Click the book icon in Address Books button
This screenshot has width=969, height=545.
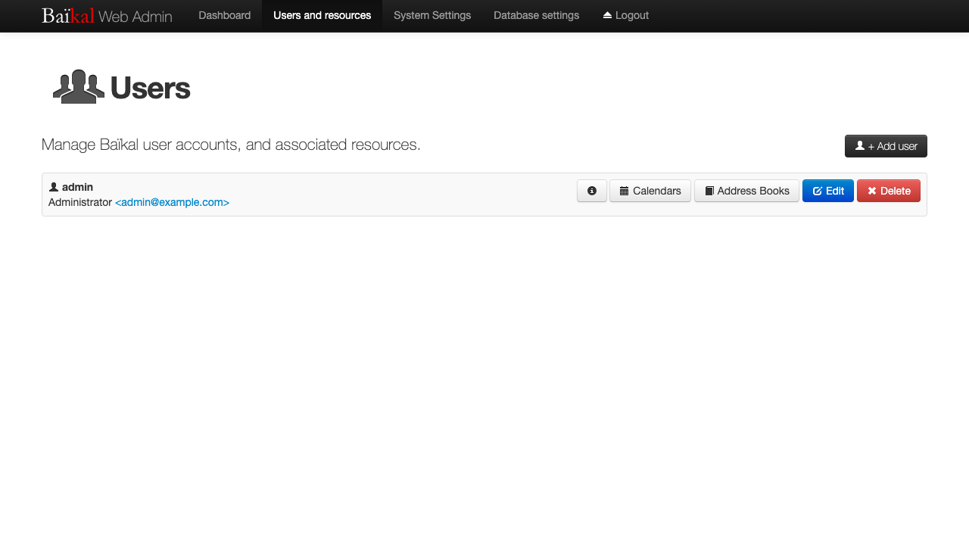[x=709, y=192]
